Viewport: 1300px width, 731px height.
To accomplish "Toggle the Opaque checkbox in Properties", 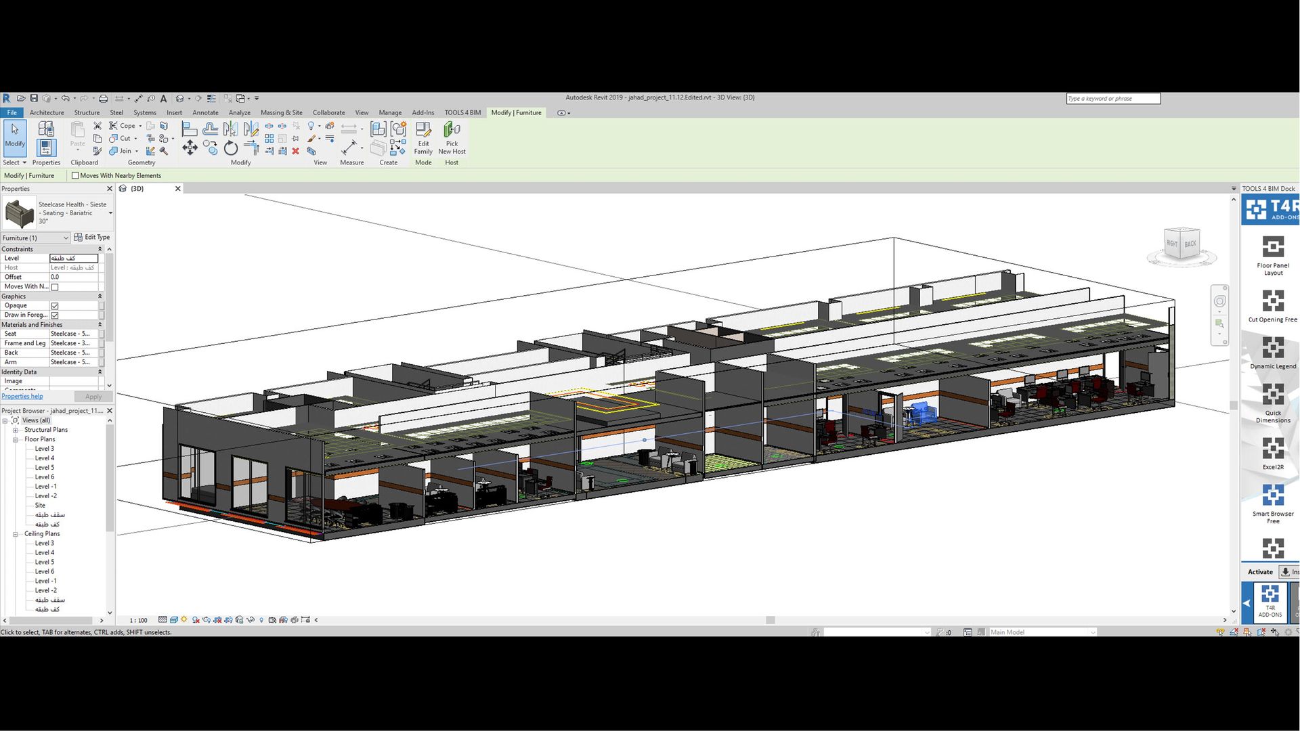I will 55,306.
